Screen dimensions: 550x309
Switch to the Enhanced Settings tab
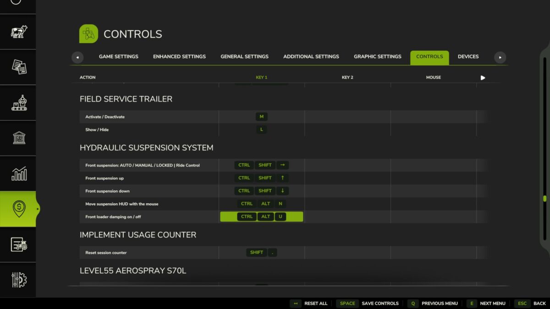pyautogui.click(x=179, y=57)
